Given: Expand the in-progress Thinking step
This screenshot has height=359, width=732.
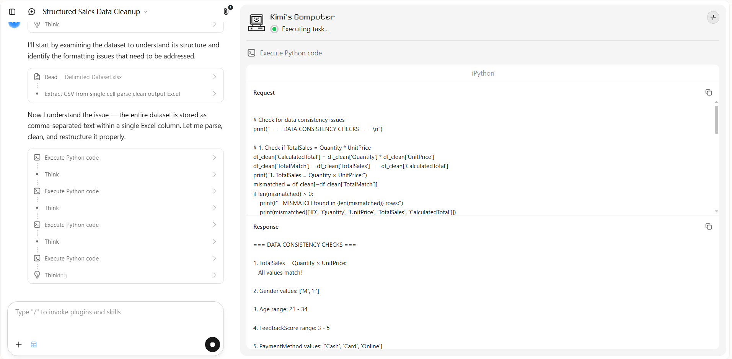Looking at the screenshot, I should [x=126, y=275].
